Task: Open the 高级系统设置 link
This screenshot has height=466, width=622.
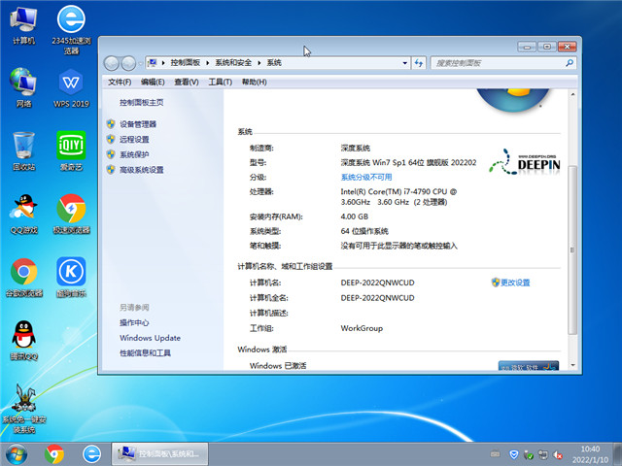Action: (142, 170)
